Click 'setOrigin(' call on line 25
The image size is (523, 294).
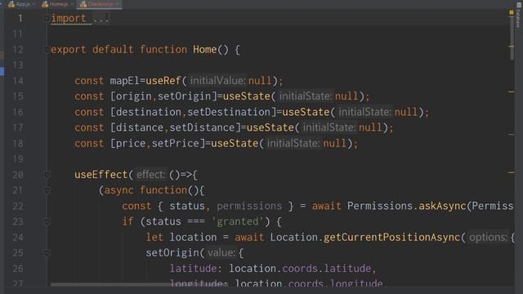coord(175,253)
